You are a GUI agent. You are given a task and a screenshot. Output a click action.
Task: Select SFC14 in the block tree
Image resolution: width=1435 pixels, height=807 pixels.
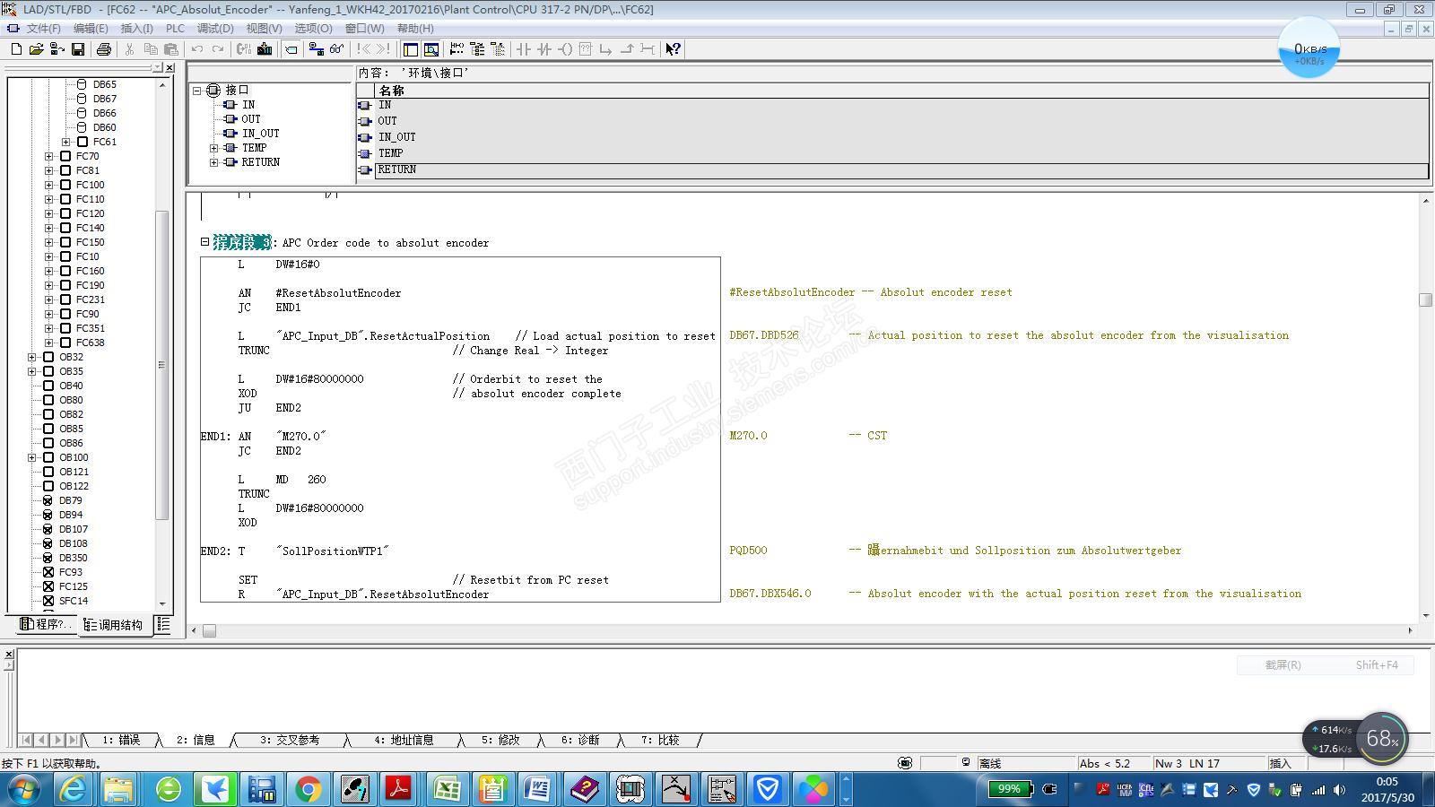click(74, 601)
